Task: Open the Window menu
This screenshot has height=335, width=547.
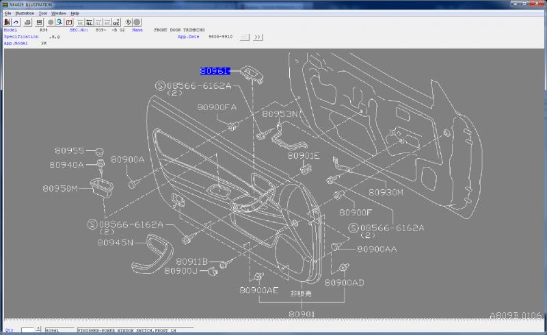Action: pyautogui.click(x=59, y=13)
